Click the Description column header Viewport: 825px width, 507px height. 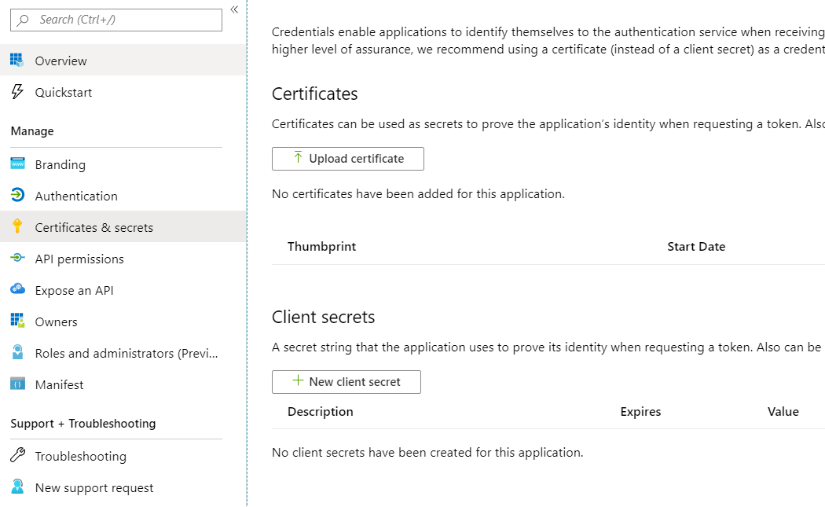[320, 411]
